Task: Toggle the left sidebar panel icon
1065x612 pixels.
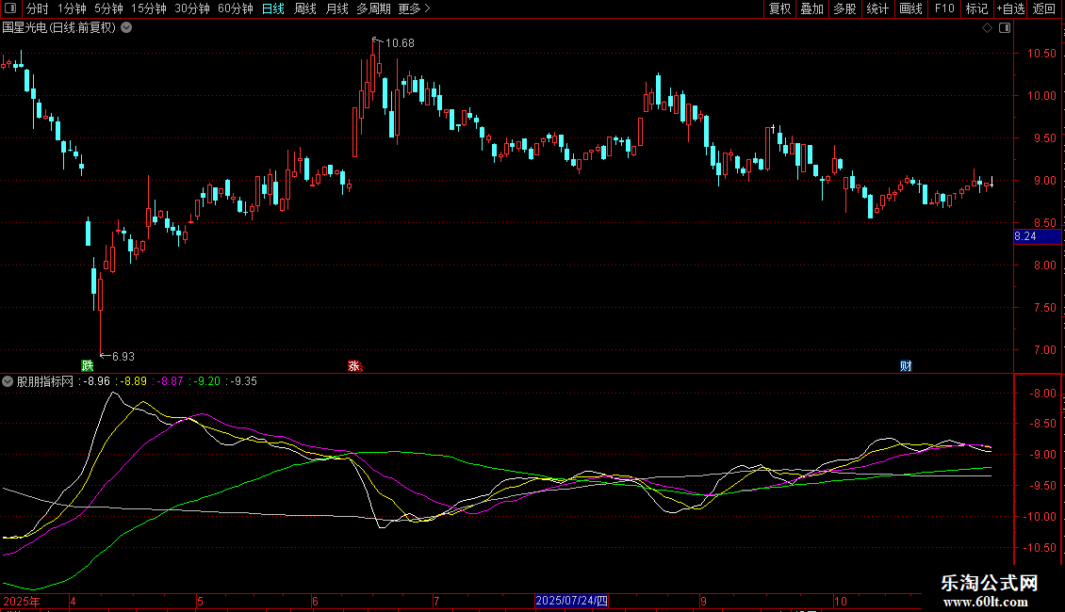Action: coord(9,9)
